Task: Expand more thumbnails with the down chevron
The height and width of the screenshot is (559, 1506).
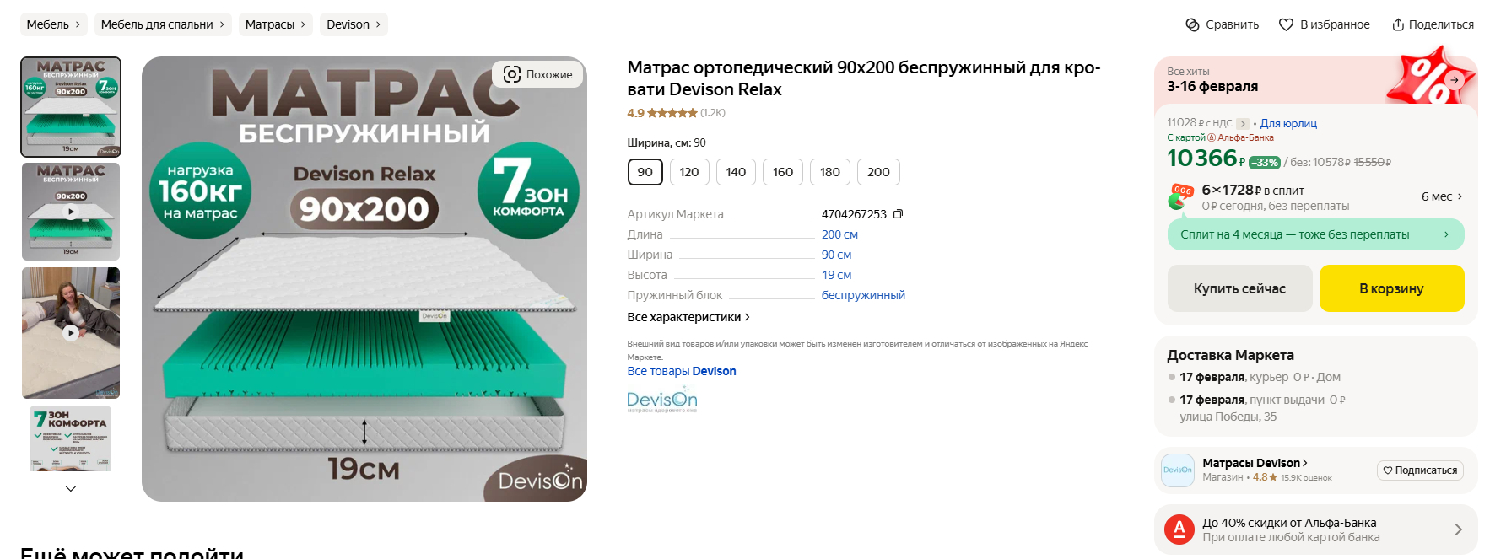Action: click(x=71, y=488)
